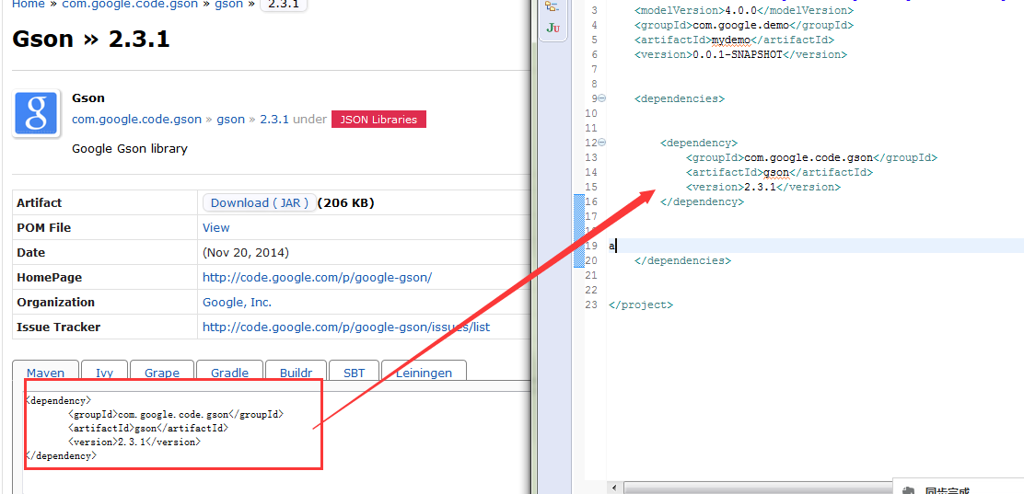
Task: Click the '(206 KB)' file size text
Action: [345, 203]
